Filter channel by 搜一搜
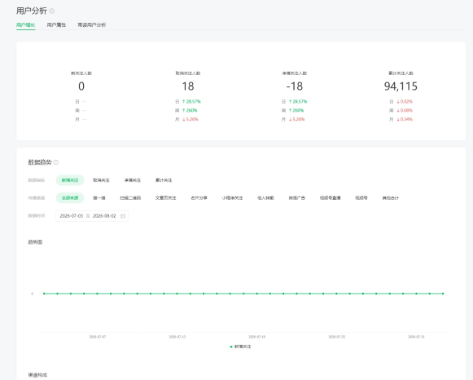Screen dimensions: 473x380 pyautogui.click(x=99, y=198)
